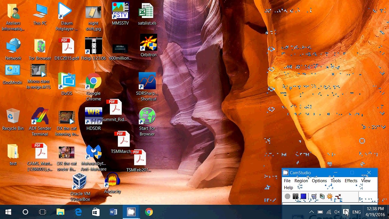
Task: Click CamStudio's stacked-windows toggle view icon
Action: pyautogui.click(x=314, y=196)
